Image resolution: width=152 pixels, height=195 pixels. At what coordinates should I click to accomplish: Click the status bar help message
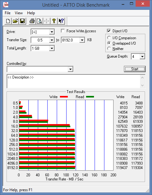[18, 190]
